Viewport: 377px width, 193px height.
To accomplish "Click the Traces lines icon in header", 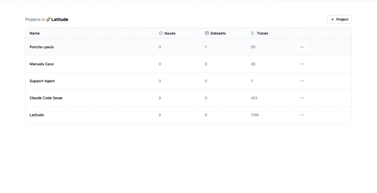I will point(253,33).
